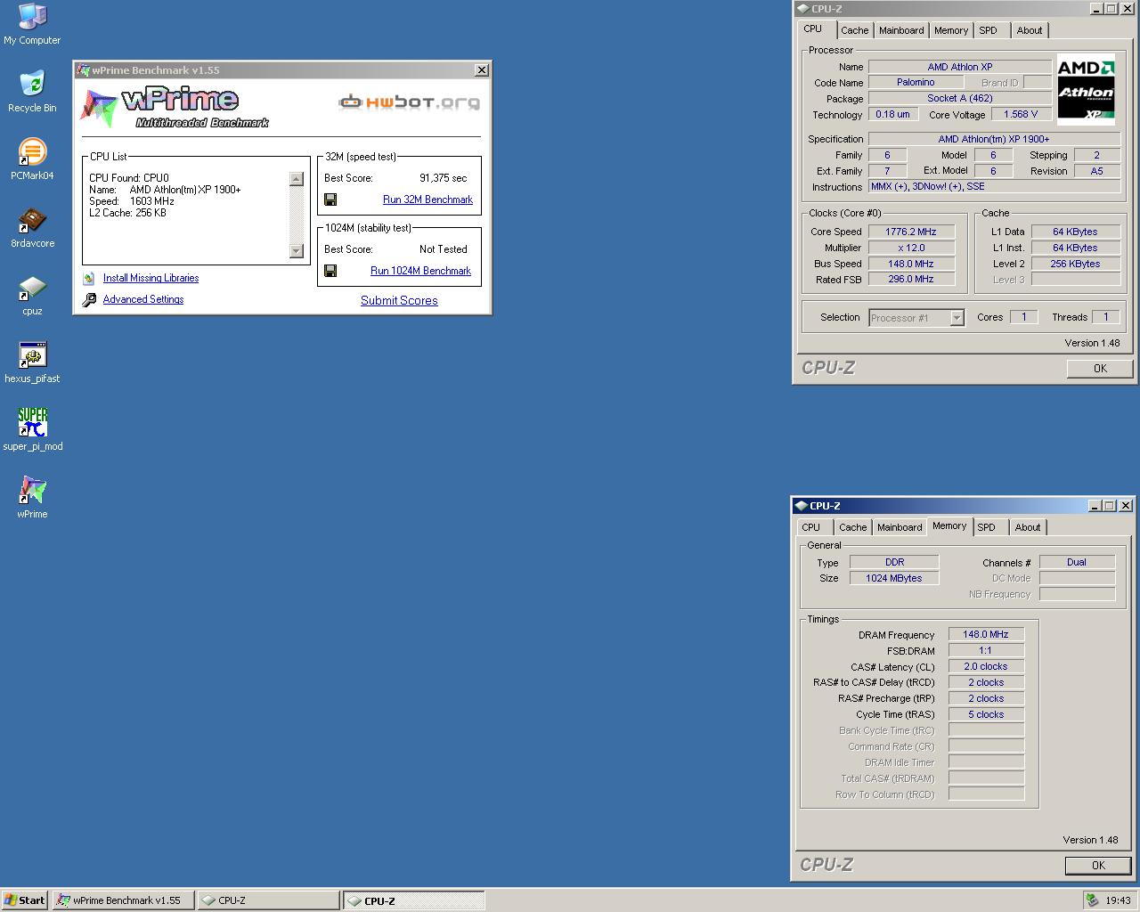Click CPU List scrollbar up arrow in wPrime
1140x912 pixels.
click(x=297, y=179)
